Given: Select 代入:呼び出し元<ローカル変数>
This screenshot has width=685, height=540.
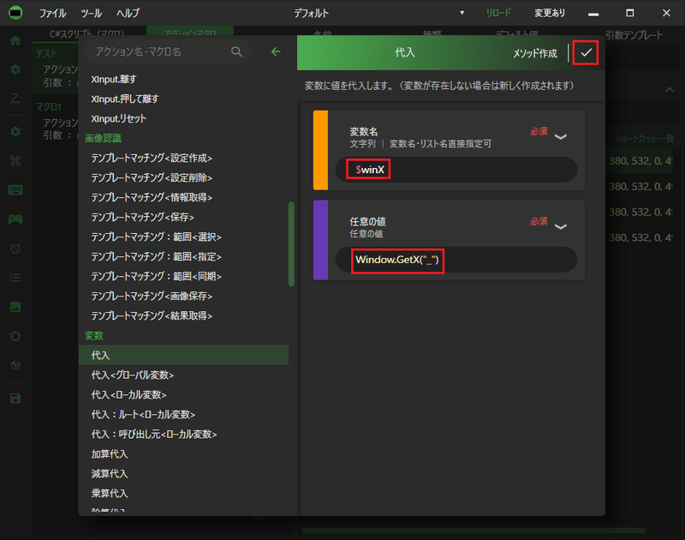Looking at the screenshot, I should pos(183,434).
